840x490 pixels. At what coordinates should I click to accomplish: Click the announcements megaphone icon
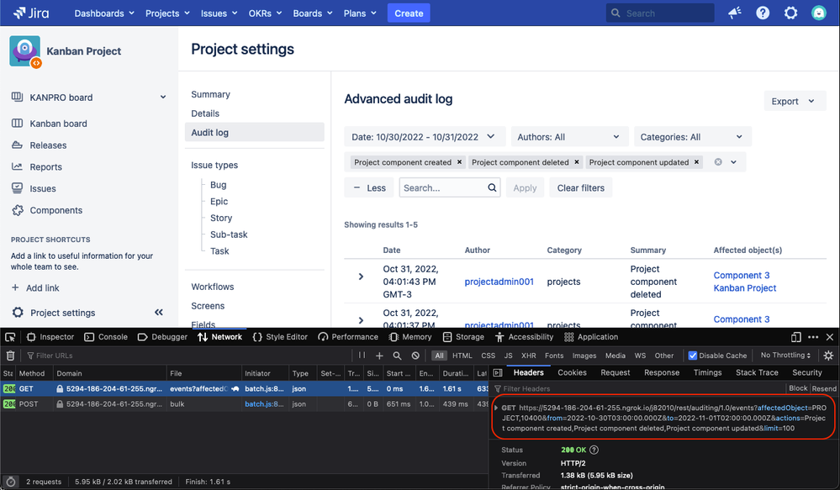(x=734, y=12)
